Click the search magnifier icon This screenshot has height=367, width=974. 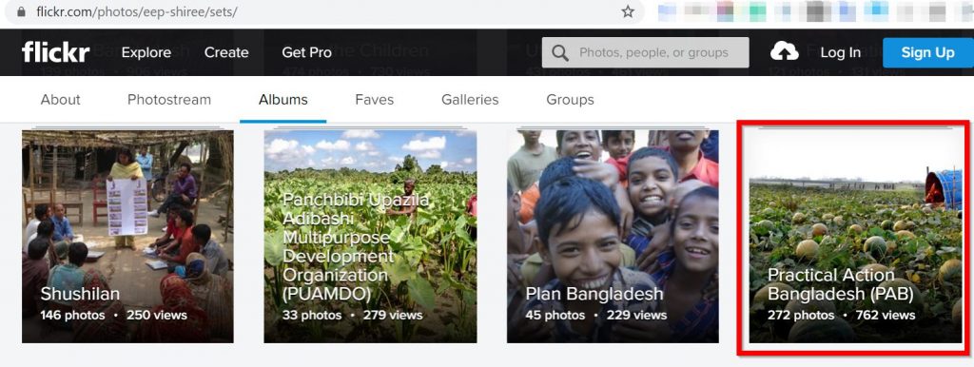[x=559, y=53]
